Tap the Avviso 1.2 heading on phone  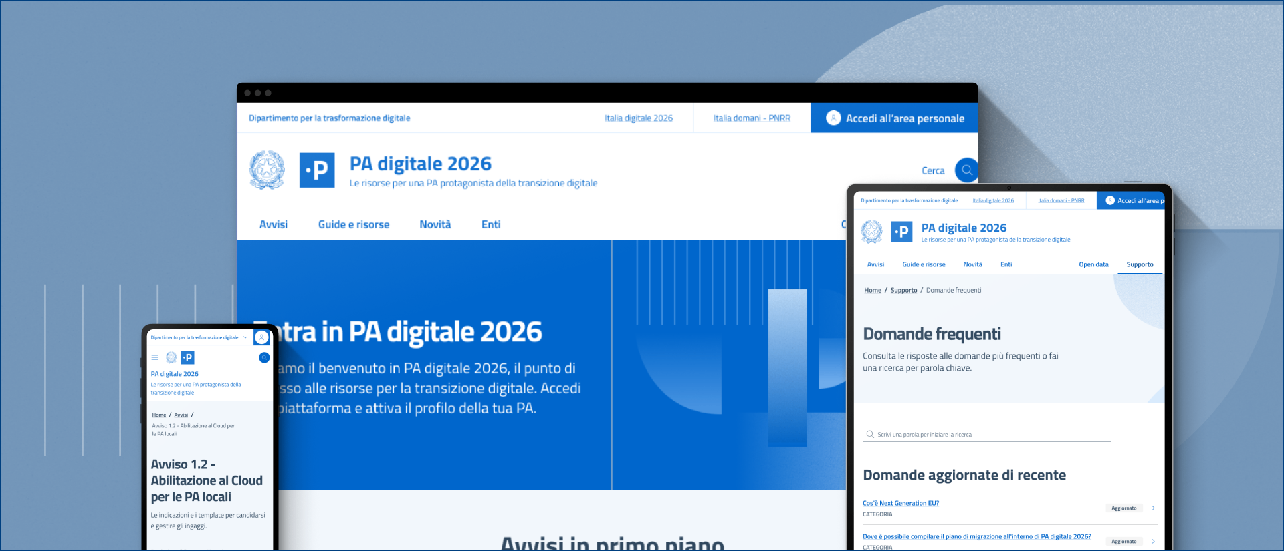coord(207,480)
